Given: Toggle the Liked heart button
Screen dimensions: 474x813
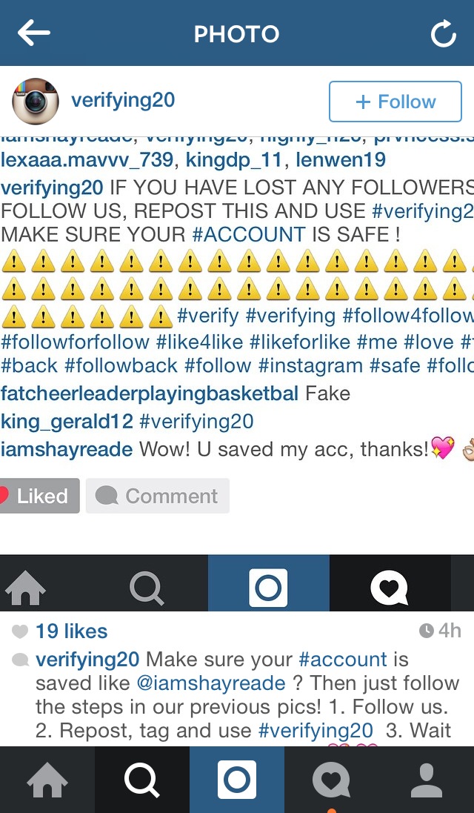Looking at the screenshot, I should point(39,496).
